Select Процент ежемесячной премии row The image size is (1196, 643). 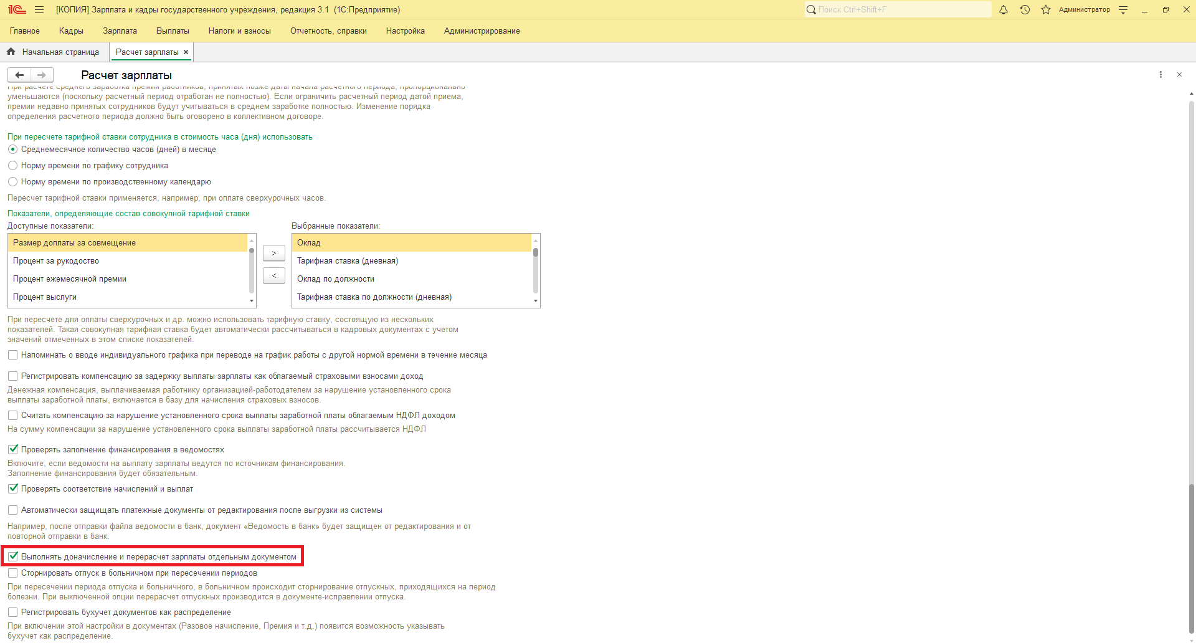pyautogui.click(x=128, y=279)
